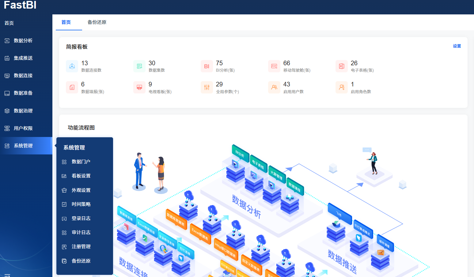Viewport: 474px width, 277px height.
Task: Expand the 系统管理 sidebar menu
Action: pyautogui.click(x=23, y=146)
